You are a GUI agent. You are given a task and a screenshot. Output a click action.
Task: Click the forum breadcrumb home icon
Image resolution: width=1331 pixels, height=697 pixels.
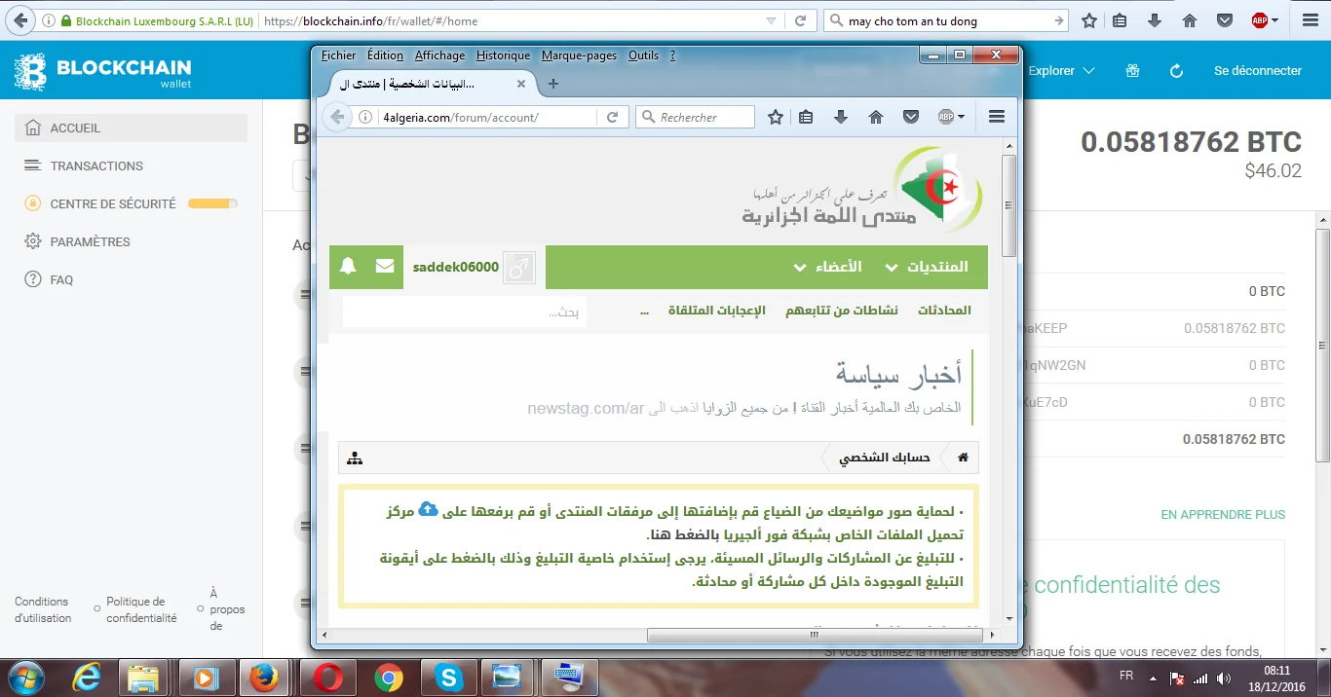[x=963, y=458]
